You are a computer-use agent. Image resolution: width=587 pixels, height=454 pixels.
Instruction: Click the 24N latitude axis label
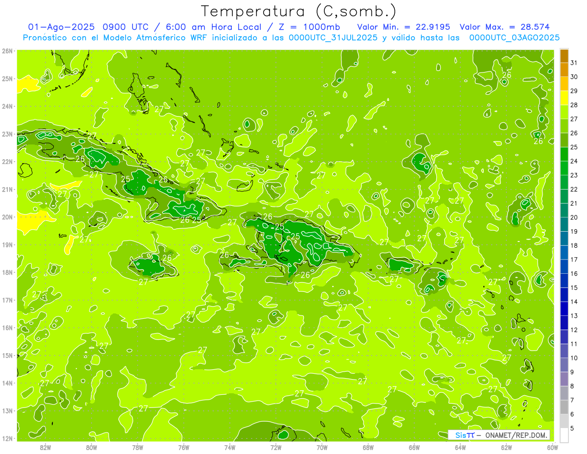pos(7,106)
